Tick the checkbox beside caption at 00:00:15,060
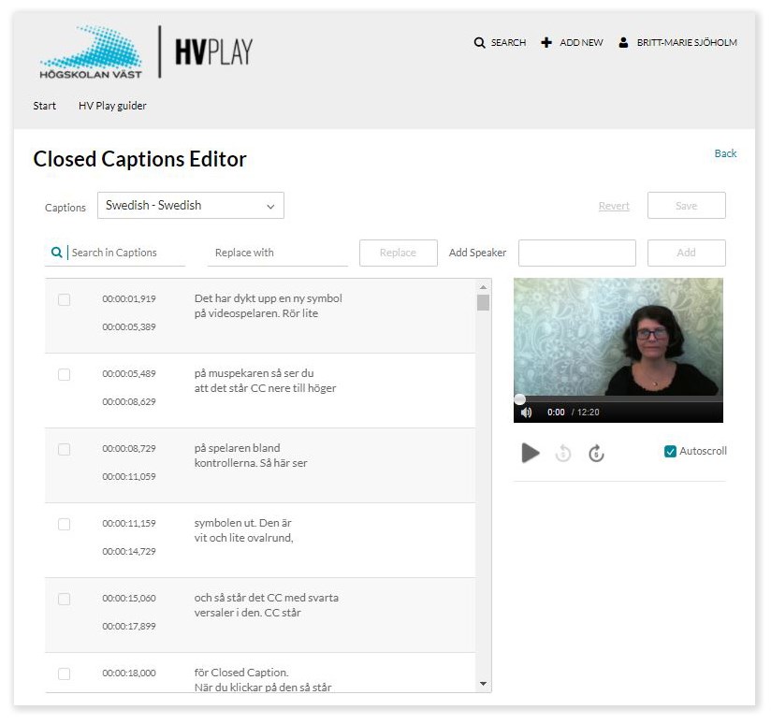Viewport: 771px width, 724px height. [x=64, y=599]
